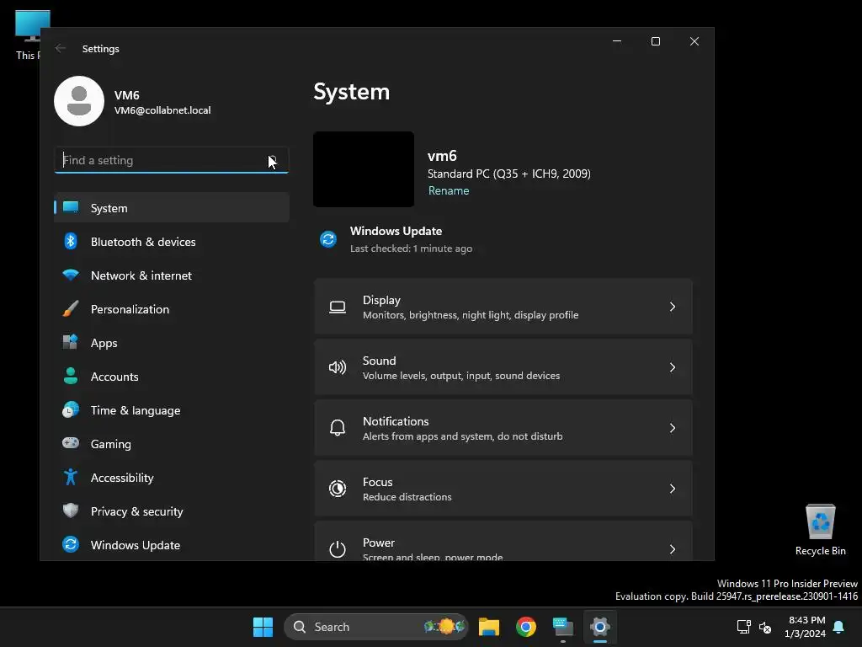Open the taskbar app left of Settings
862x647 pixels.
pyautogui.click(x=563, y=627)
